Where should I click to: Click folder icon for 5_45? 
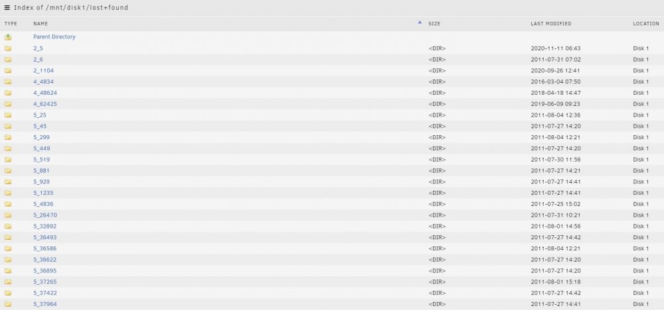pyautogui.click(x=8, y=127)
